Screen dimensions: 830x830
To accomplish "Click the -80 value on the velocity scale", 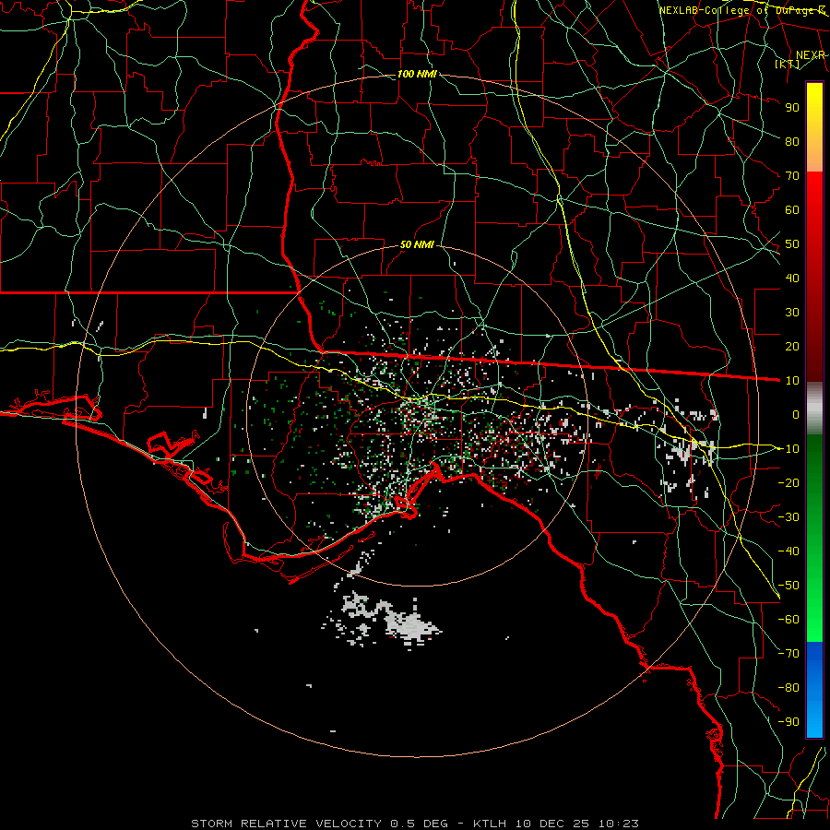I will (788, 688).
